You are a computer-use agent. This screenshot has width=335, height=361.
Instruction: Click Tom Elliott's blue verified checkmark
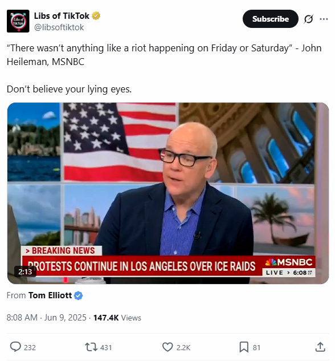tap(78, 295)
